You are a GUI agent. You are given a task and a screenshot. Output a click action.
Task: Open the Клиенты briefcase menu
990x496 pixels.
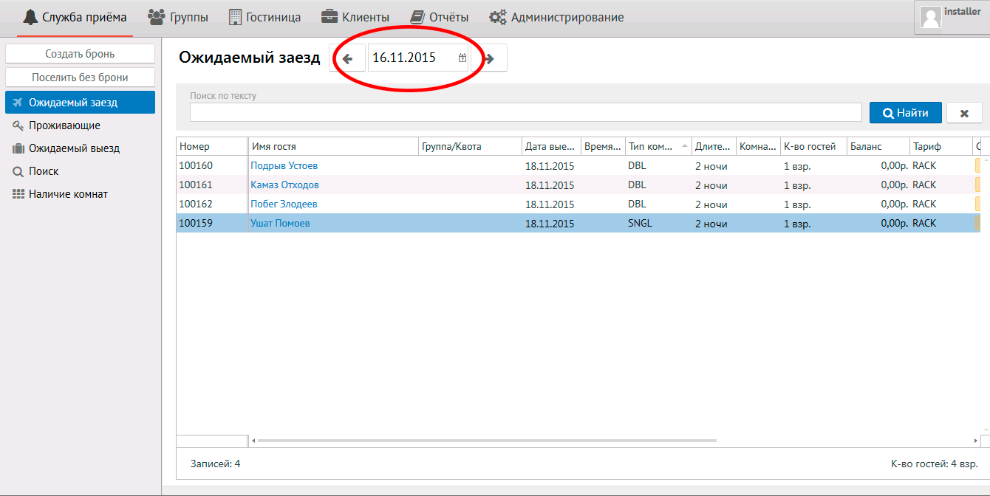click(x=355, y=17)
